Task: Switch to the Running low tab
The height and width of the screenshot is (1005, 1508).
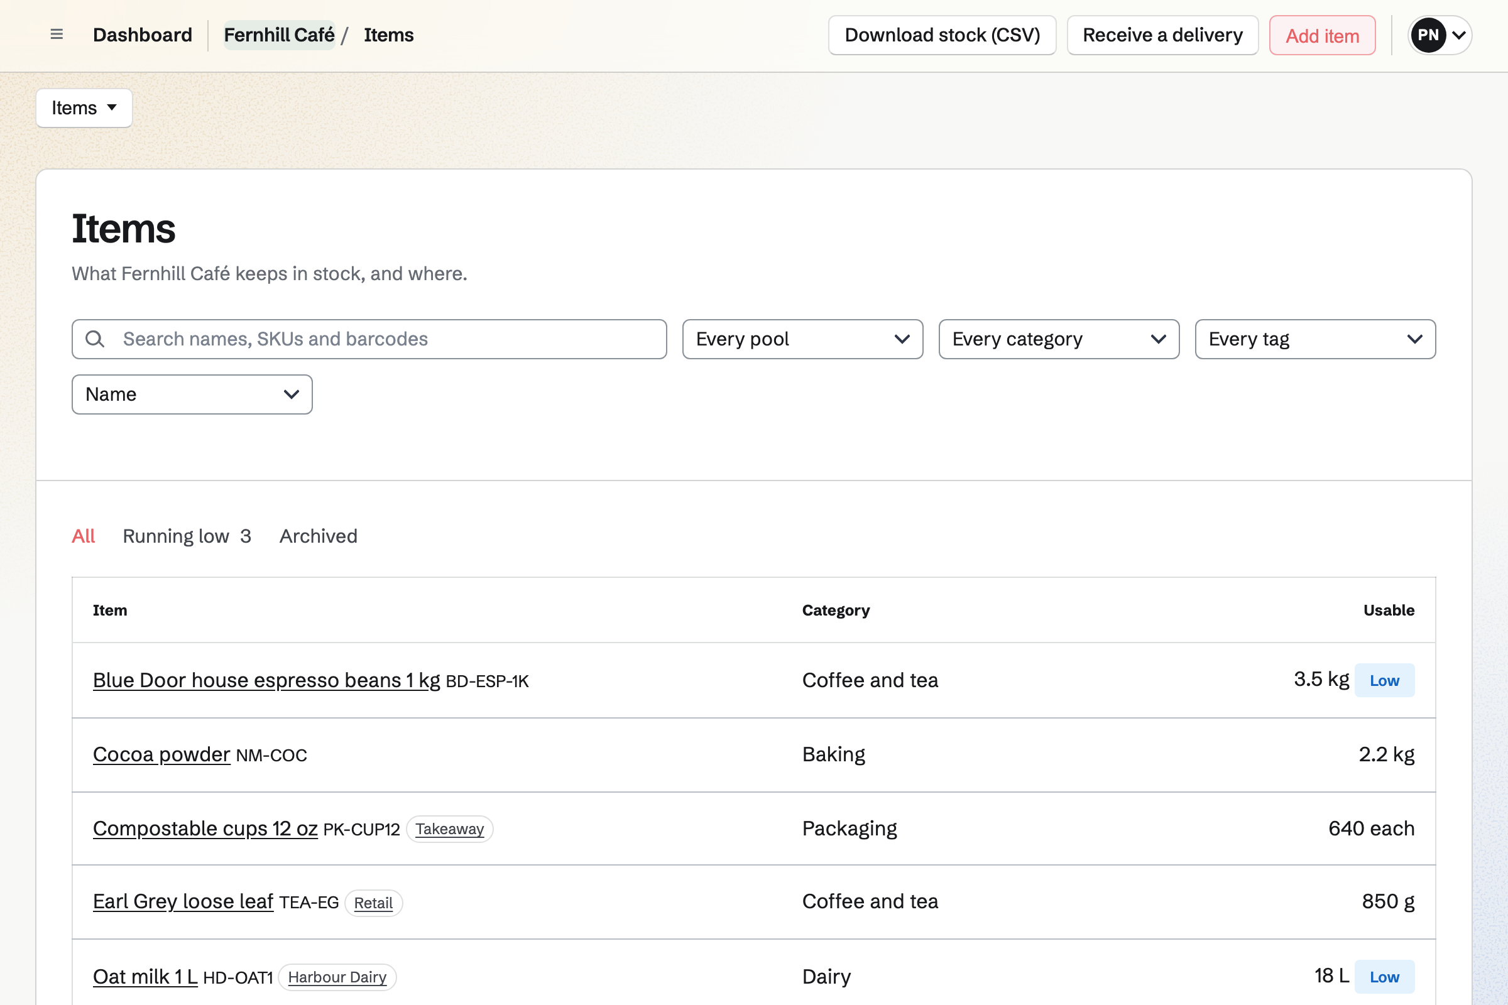Action: click(x=187, y=536)
